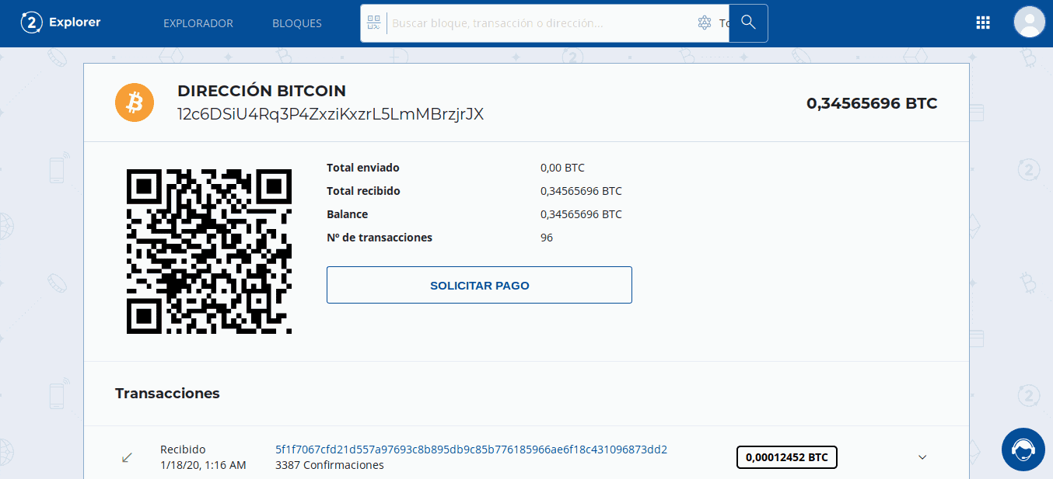The height and width of the screenshot is (479, 1053).
Task: Click the 0,00012452 BTC amount badge
Action: (787, 457)
